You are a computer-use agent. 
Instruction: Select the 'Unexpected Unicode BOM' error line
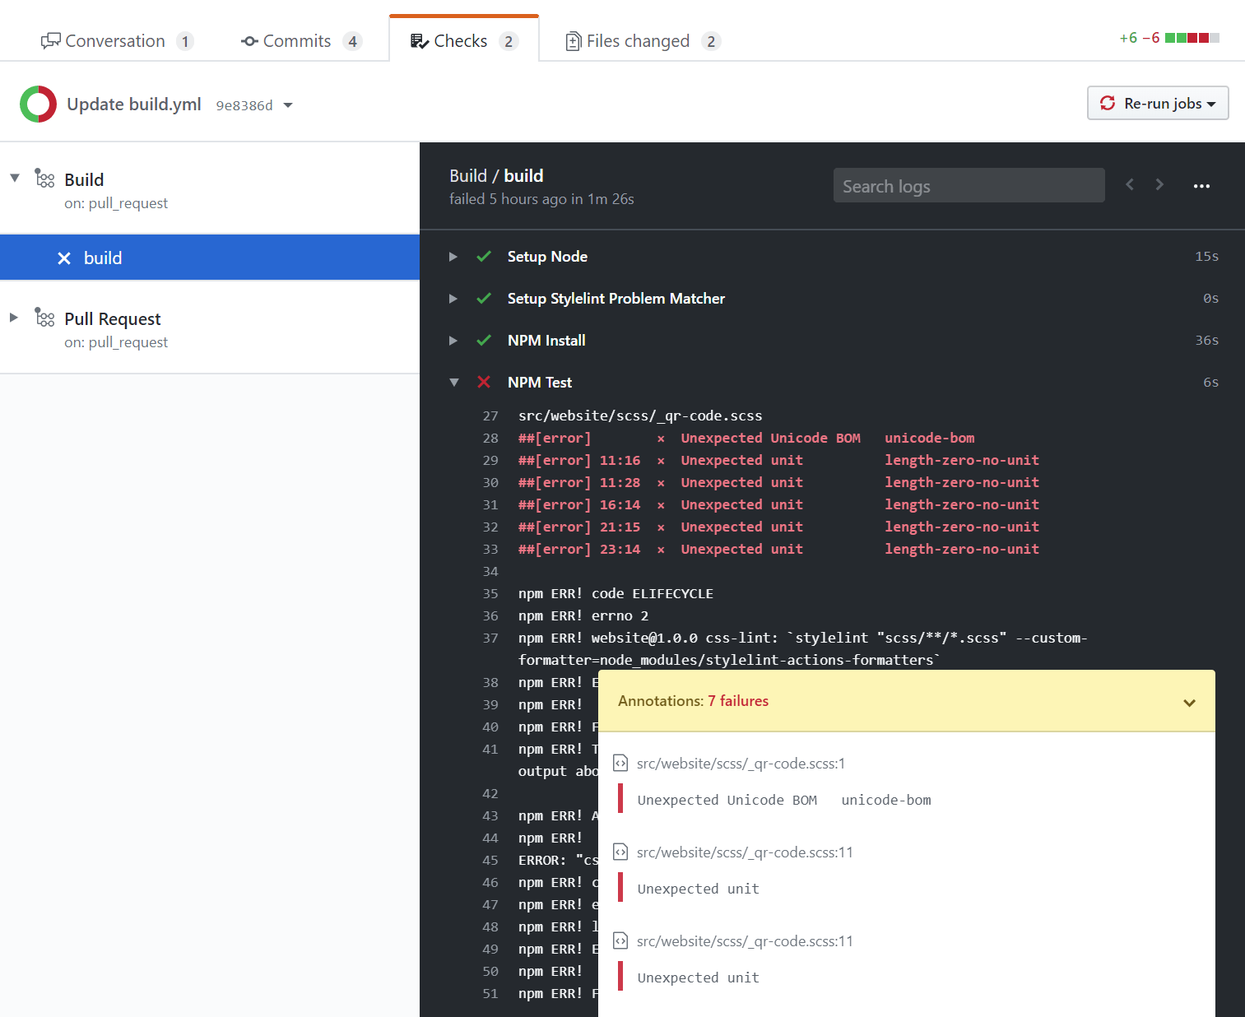point(746,439)
